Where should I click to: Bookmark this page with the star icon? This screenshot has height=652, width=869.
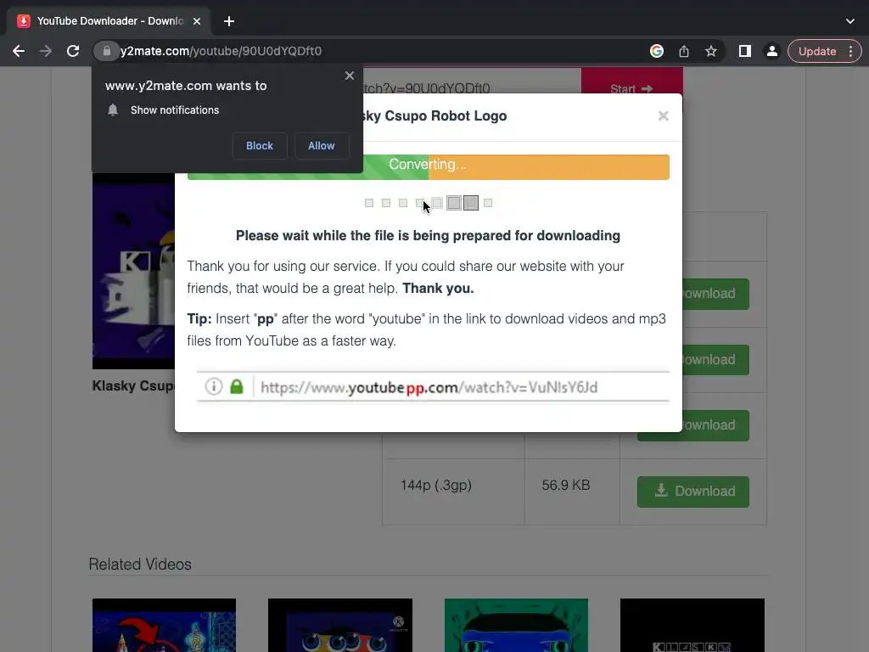point(711,51)
